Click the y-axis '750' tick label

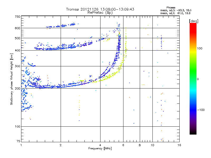(x=17, y=17)
